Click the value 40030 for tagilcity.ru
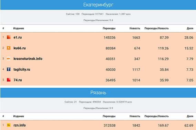The height and width of the screenshot is (130, 196). 111,70
